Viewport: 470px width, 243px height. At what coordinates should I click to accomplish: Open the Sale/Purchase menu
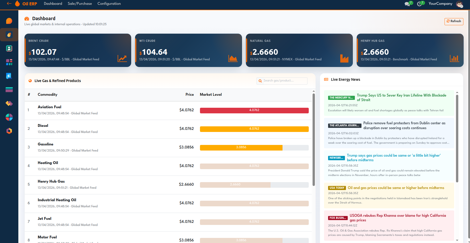(80, 4)
